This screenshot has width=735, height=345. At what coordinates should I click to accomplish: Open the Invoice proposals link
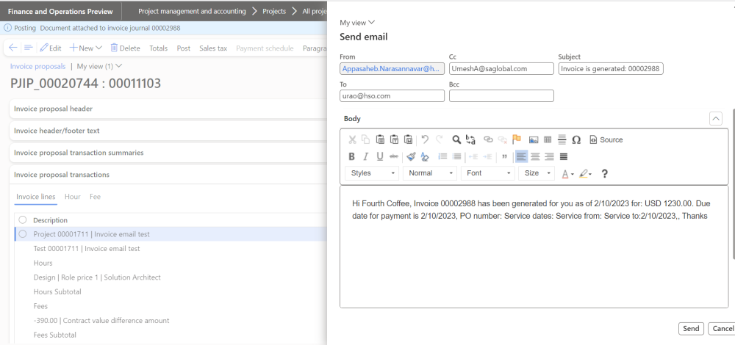point(38,66)
